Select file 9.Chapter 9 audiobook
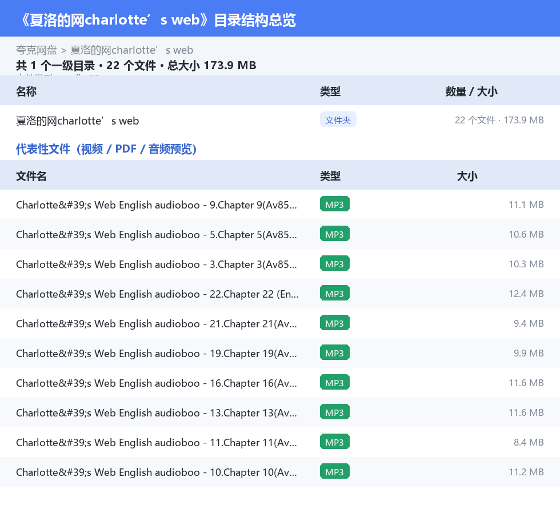This screenshot has height=505, width=560. click(157, 205)
